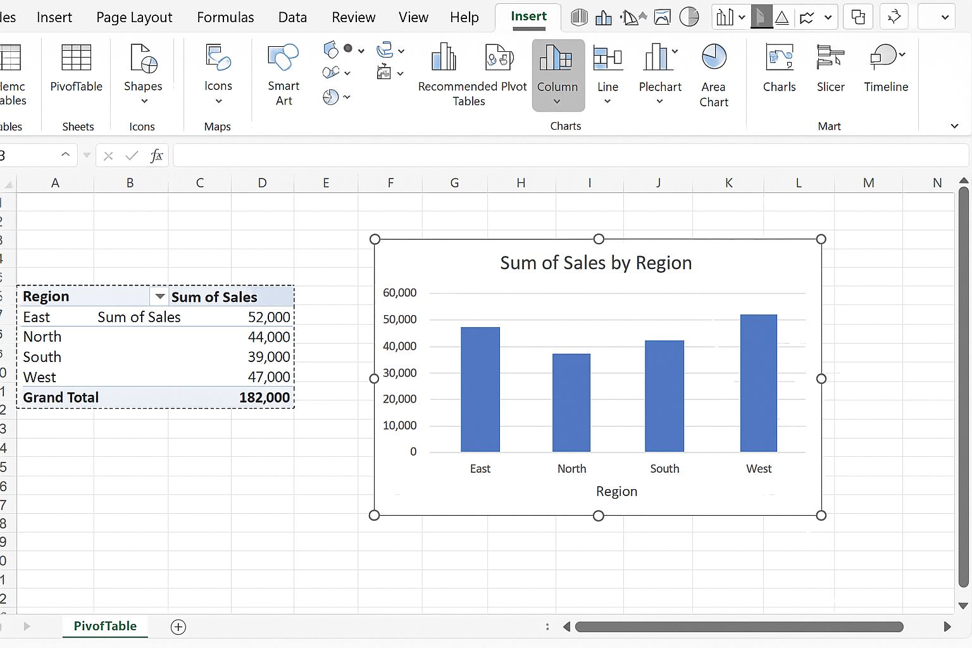The height and width of the screenshot is (648, 972).
Task: Expand the Line chart dropdown arrow
Action: tap(607, 101)
